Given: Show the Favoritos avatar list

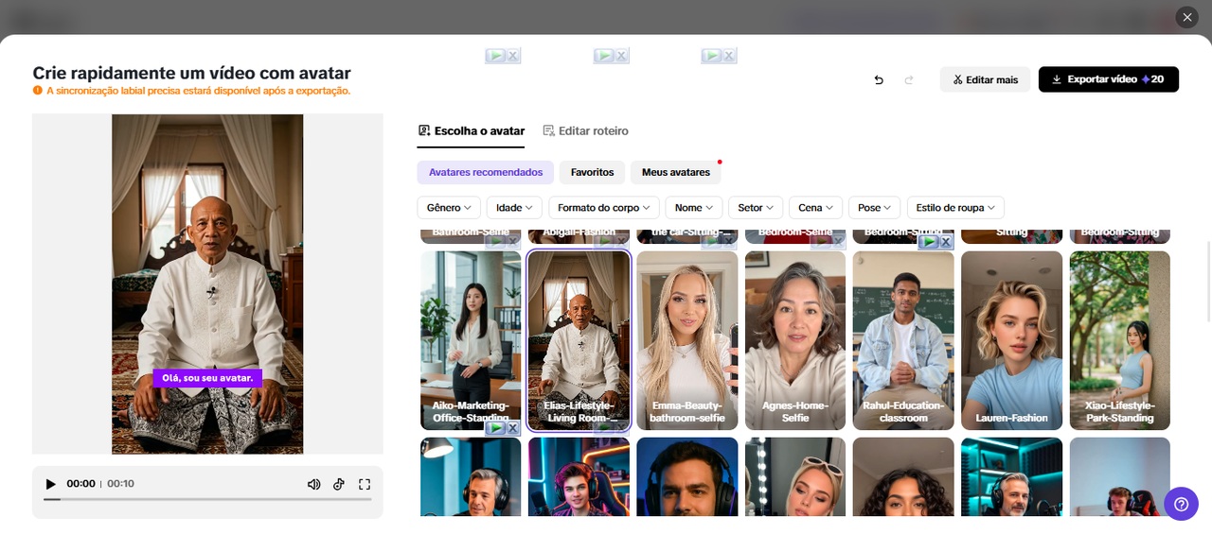Looking at the screenshot, I should 592,172.
